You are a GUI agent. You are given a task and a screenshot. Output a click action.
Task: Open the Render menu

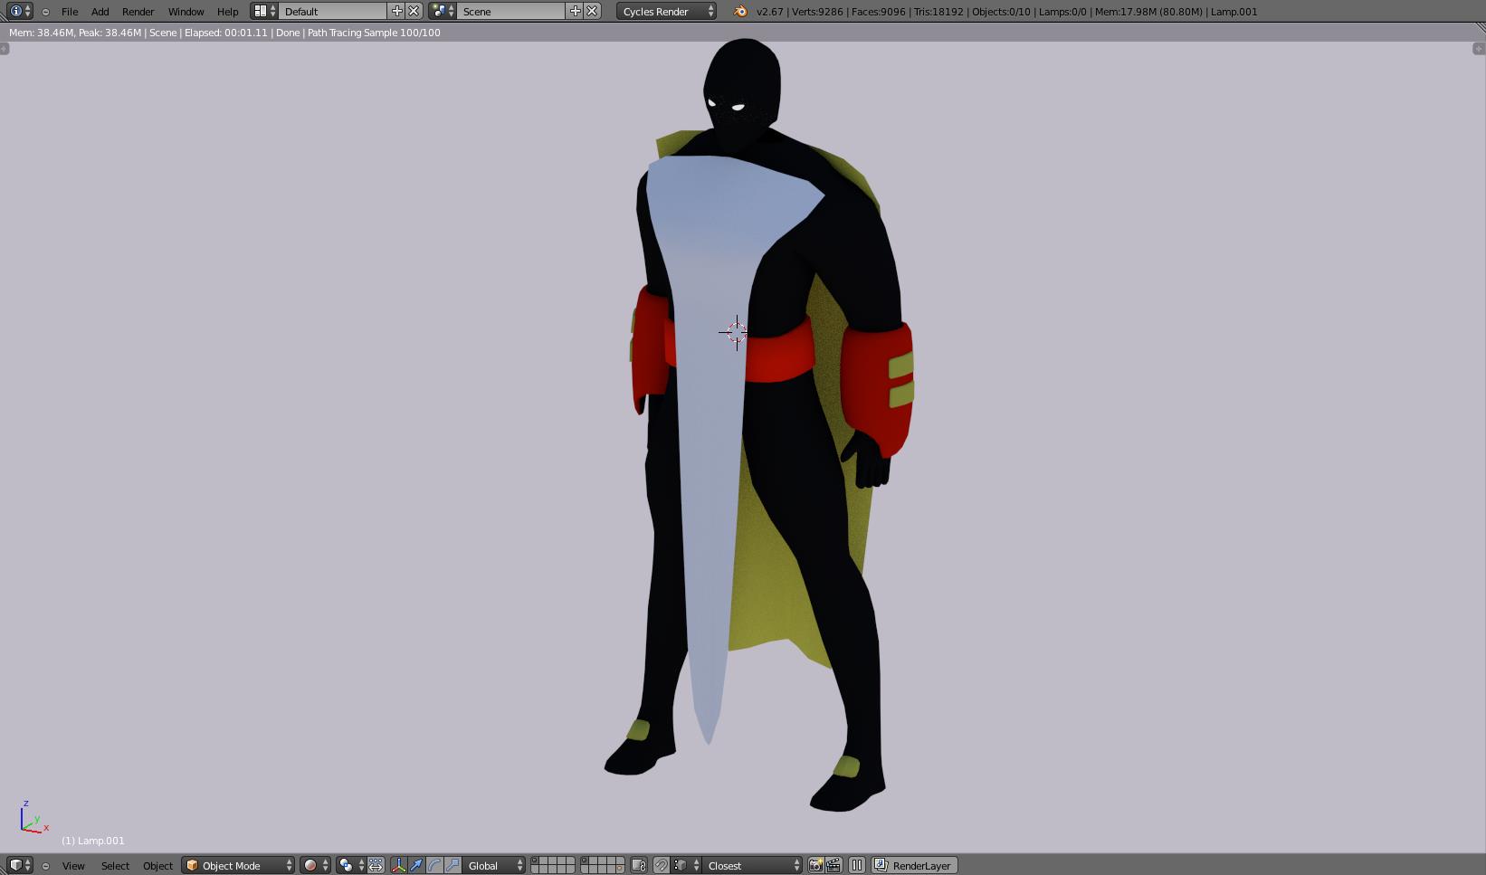point(138,11)
